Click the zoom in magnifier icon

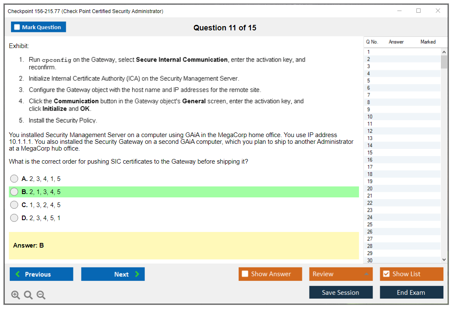15,295
